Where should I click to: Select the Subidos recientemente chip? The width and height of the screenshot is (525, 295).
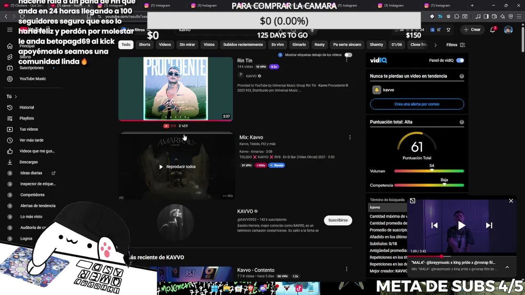tap(243, 45)
